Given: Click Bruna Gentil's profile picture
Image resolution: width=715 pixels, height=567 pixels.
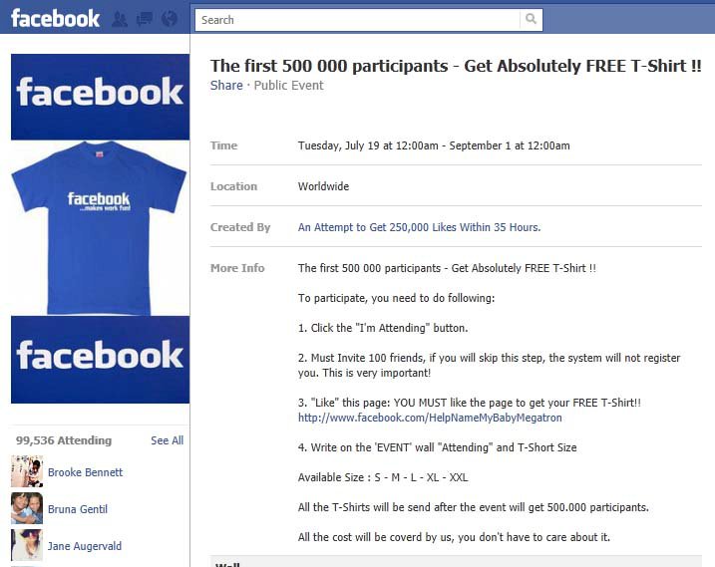Looking at the screenshot, I should click(26, 508).
